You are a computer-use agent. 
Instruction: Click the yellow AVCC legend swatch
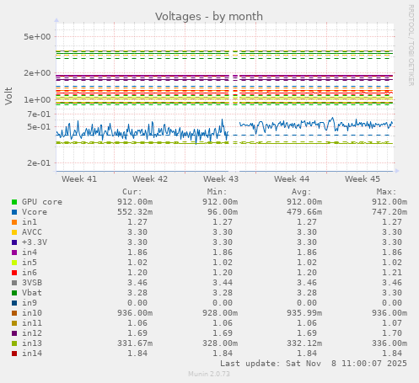coord(14,232)
